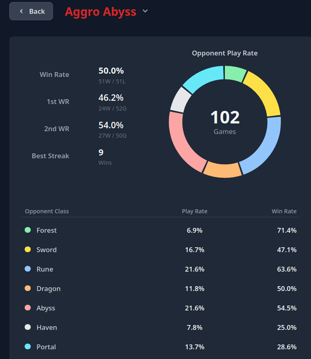Click Sword win rate 47.1%
The height and width of the screenshot is (359, 311).
click(287, 250)
